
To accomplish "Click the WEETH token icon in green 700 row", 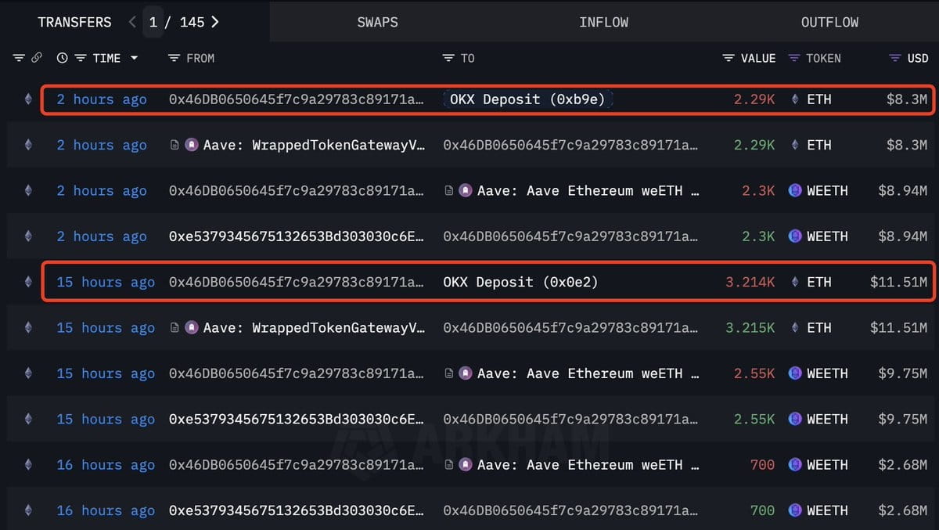I will click(x=795, y=510).
